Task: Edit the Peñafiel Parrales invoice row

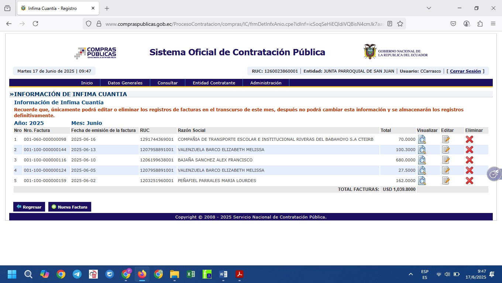Action: 446,181
